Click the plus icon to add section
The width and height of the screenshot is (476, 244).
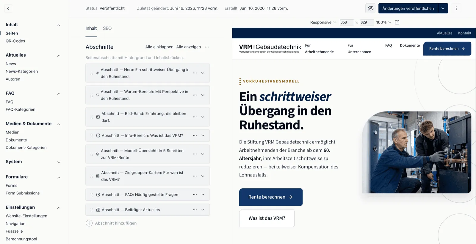pyautogui.click(x=89, y=223)
